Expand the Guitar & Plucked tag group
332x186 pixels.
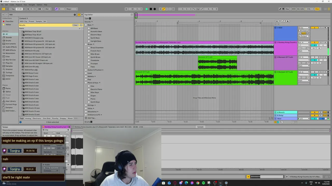pyautogui.click(x=103, y=70)
